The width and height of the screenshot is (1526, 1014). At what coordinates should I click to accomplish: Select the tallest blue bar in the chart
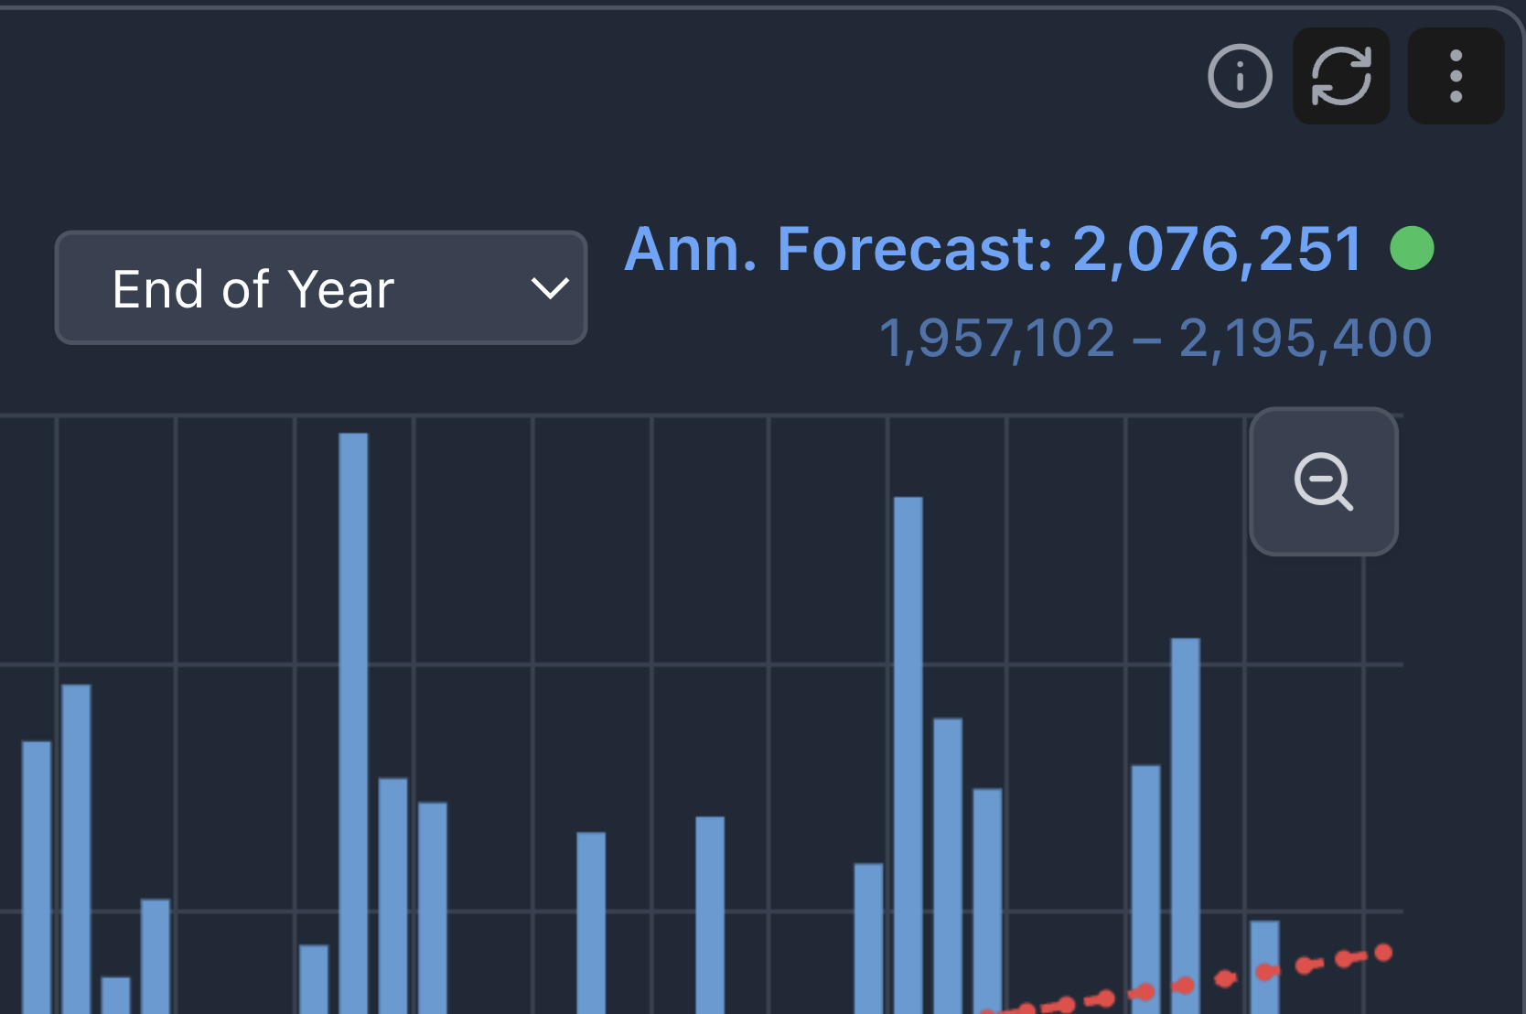[x=353, y=723]
